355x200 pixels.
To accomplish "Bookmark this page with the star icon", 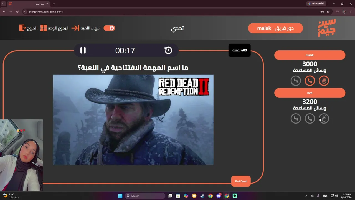I will point(328,12).
